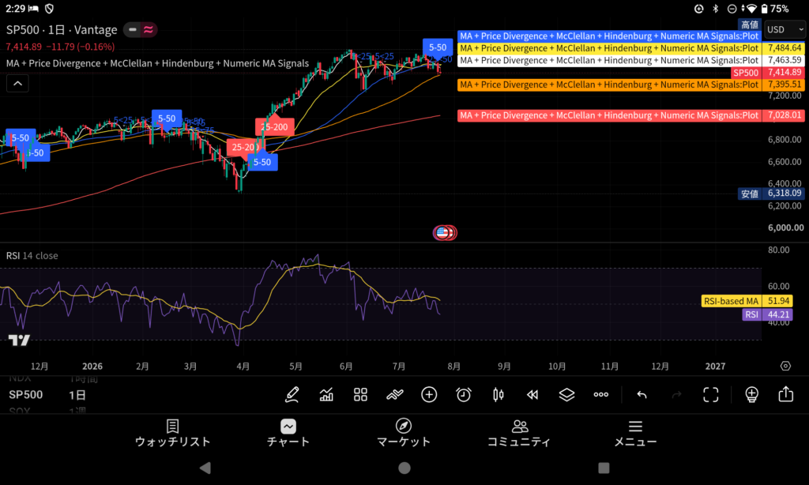Collapse the indicator legend chevron

click(x=17, y=83)
